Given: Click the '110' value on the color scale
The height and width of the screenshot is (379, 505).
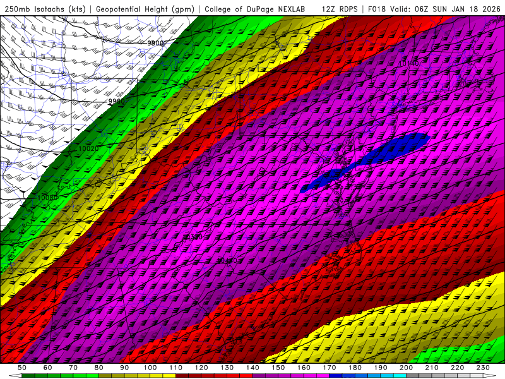Looking at the screenshot, I should (176, 368).
